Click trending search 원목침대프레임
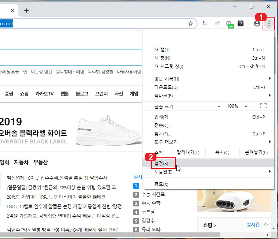Screen dimensions: 278x239 70,72
